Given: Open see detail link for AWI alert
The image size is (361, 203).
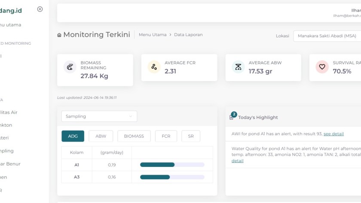Looking at the screenshot, I should [x=333, y=134].
